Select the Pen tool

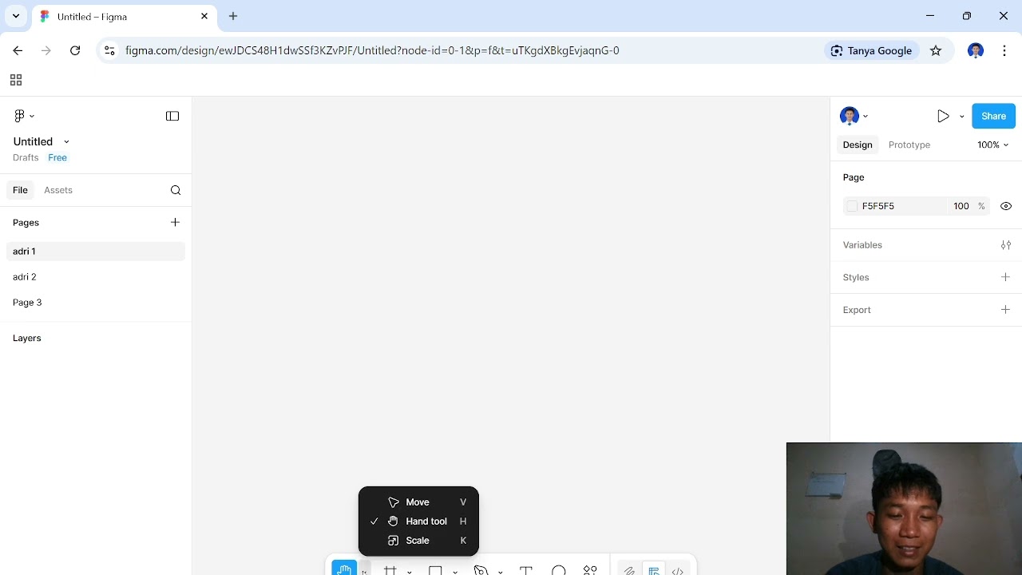pos(481,570)
